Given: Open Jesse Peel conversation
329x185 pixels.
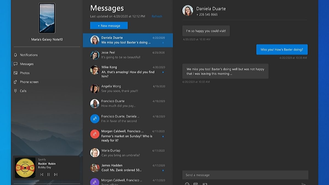Looking at the screenshot, I should click(128, 55).
